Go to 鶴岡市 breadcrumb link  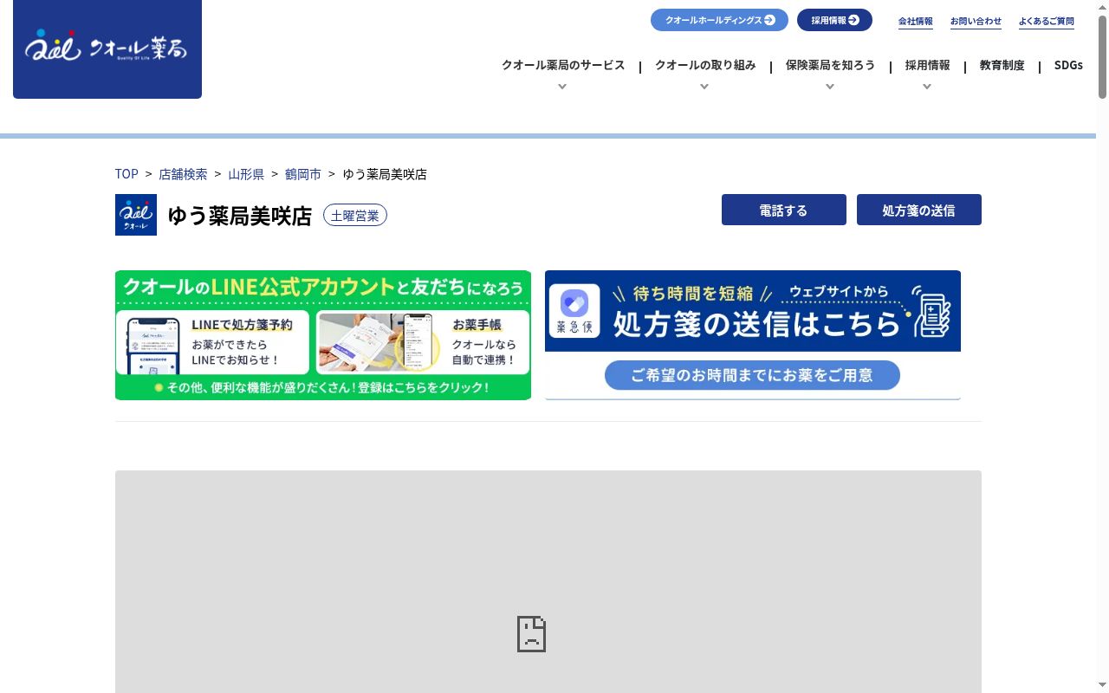[303, 174]
